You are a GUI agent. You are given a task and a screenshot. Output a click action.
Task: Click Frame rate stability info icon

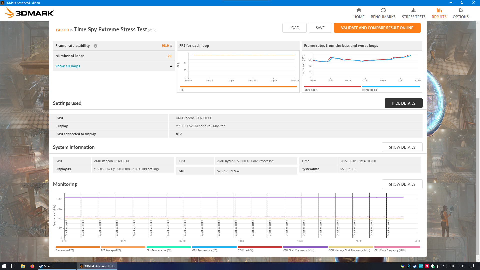coord(95,46)
